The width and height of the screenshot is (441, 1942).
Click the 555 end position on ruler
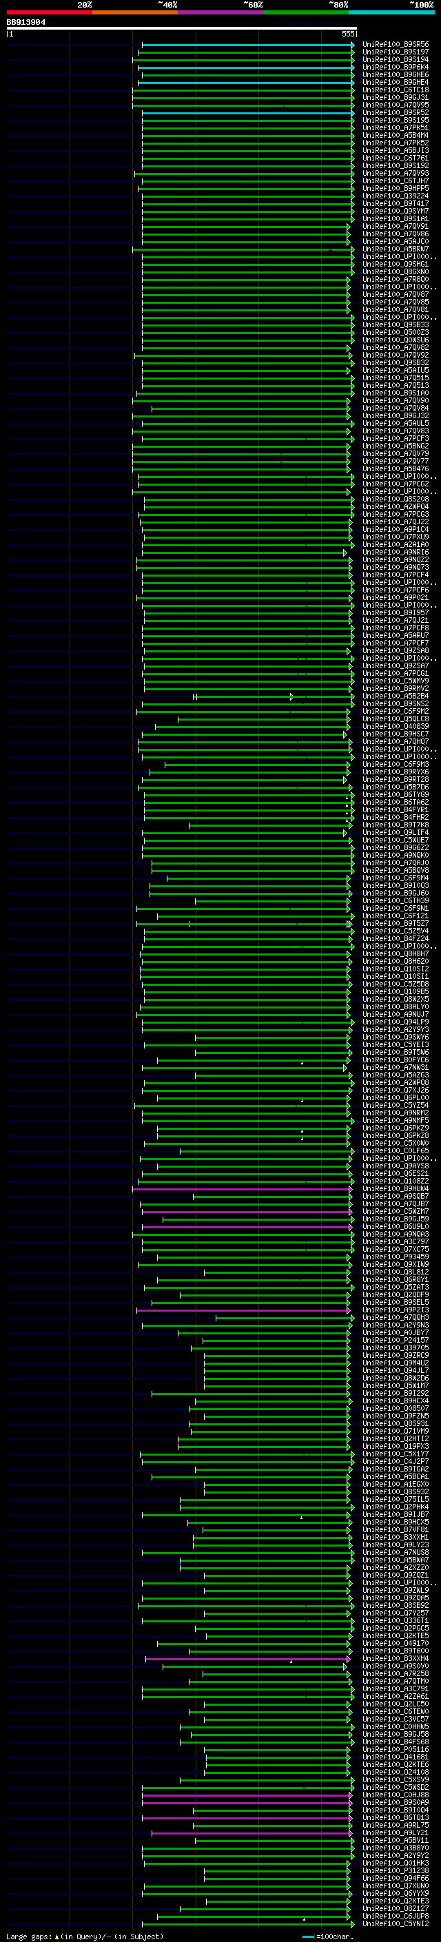(x=347, y=34)
